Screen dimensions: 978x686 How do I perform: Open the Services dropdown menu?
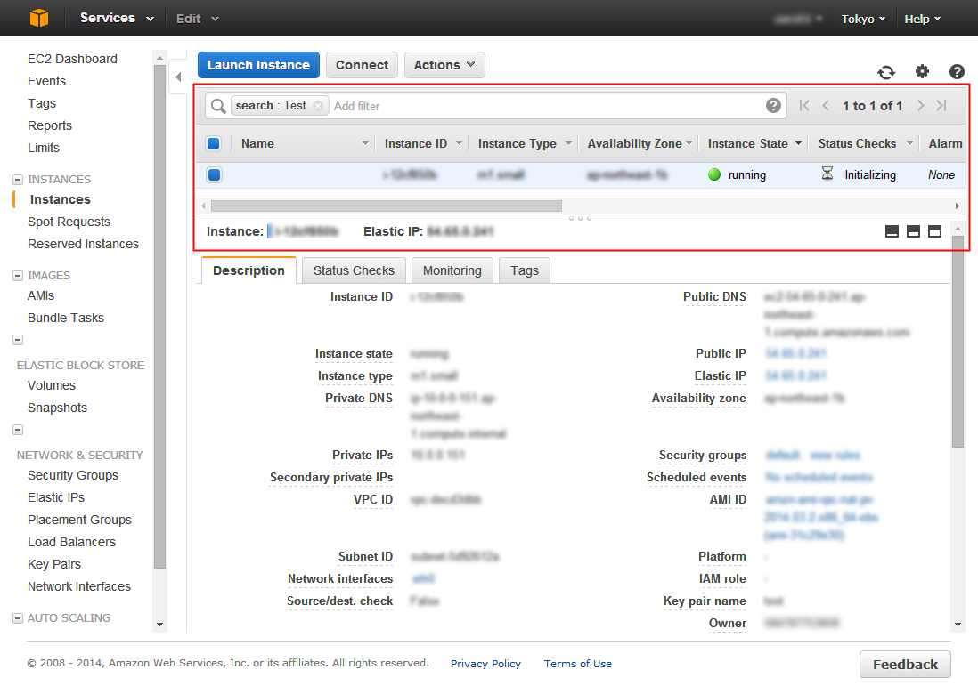point(117,18)
